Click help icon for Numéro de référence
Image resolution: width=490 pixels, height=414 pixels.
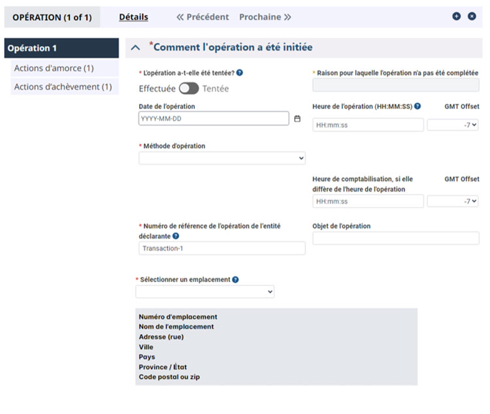coord(176,236)
